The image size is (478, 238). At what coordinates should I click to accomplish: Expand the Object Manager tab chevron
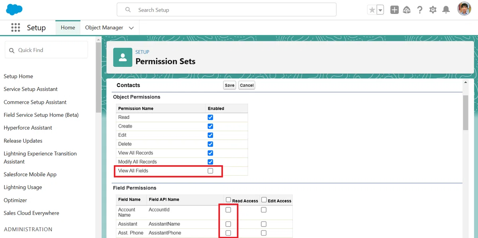pyautogui.click(x=131, y=28)
